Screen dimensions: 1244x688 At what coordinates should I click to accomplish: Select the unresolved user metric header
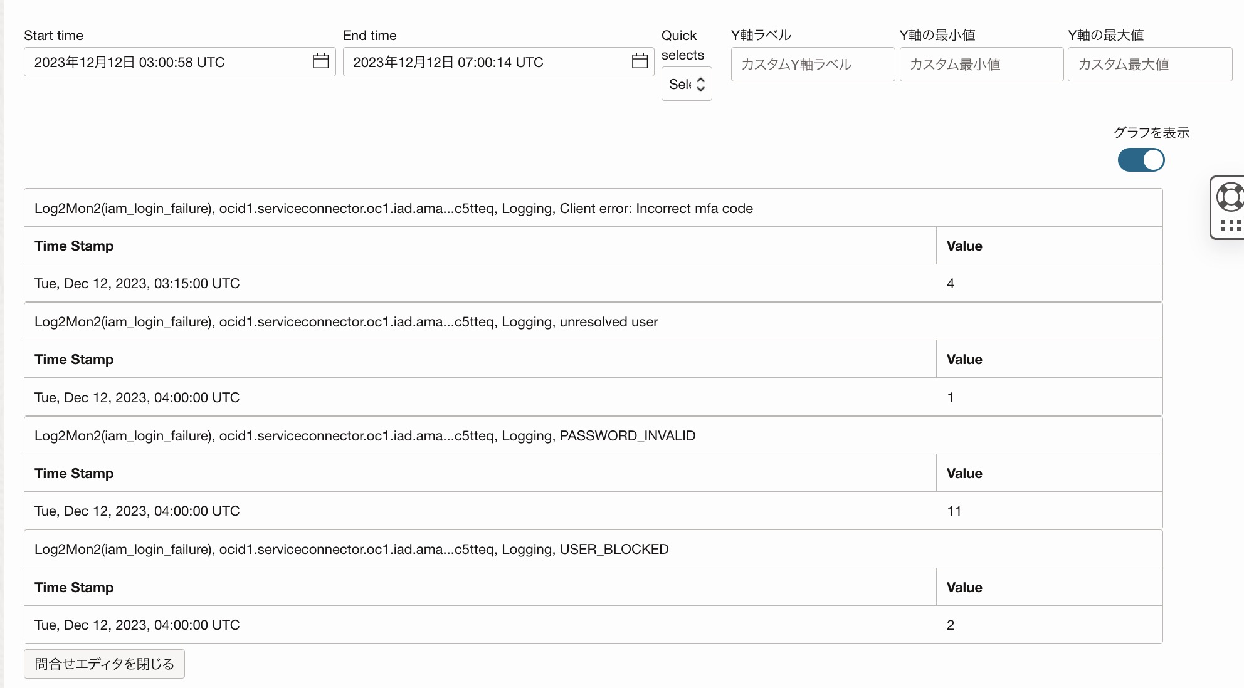[346, 322]
